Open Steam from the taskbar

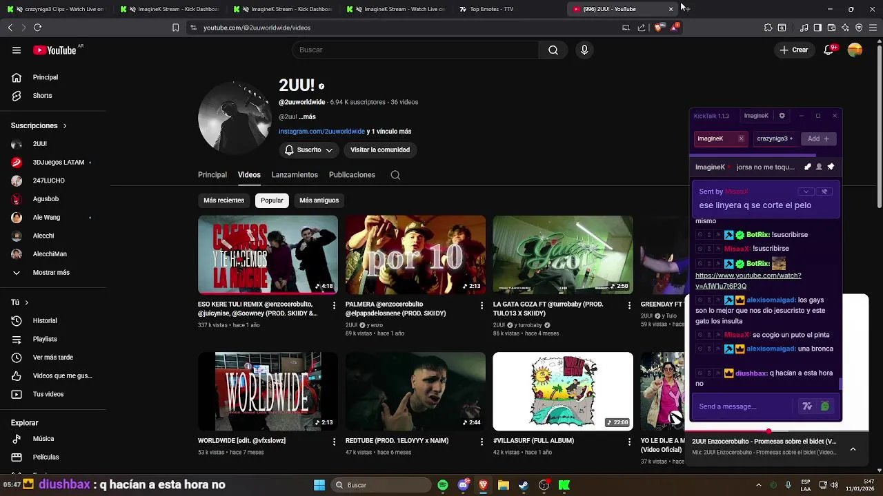coord(524,485)
